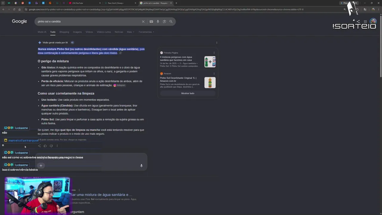Open more options beside the thumbs down

[x=57, y=146]
